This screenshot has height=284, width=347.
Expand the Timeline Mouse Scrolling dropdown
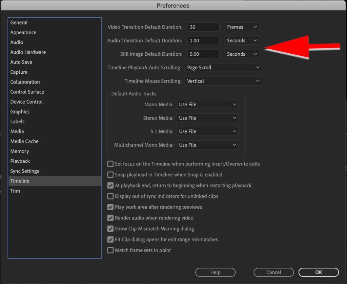223,81
